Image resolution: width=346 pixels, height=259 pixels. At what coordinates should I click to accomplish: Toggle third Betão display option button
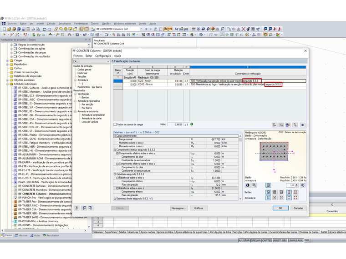tap(281, 192)
